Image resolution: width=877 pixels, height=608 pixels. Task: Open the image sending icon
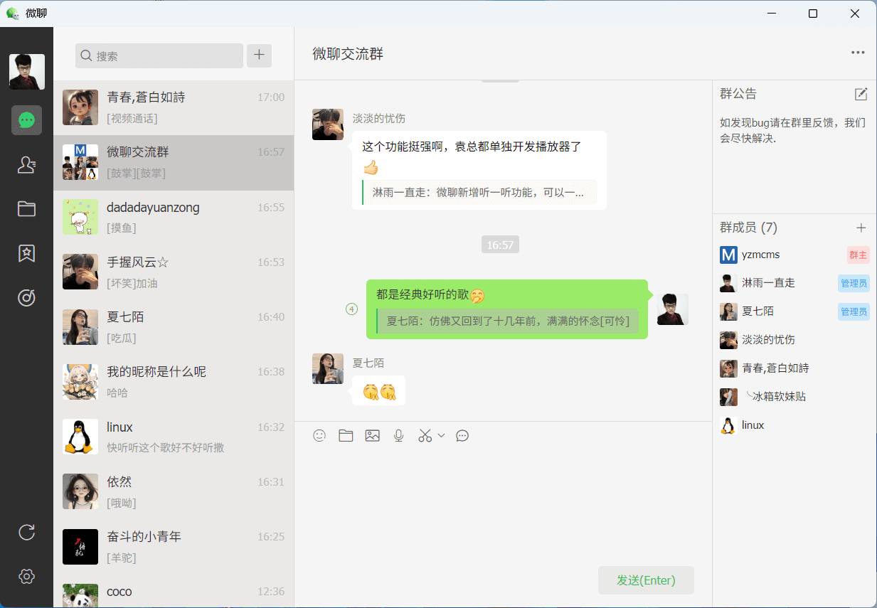[373, 435]
